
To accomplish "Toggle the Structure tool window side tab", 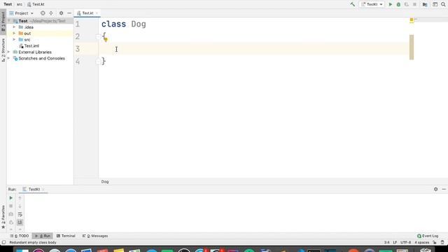I will point(3,50).
